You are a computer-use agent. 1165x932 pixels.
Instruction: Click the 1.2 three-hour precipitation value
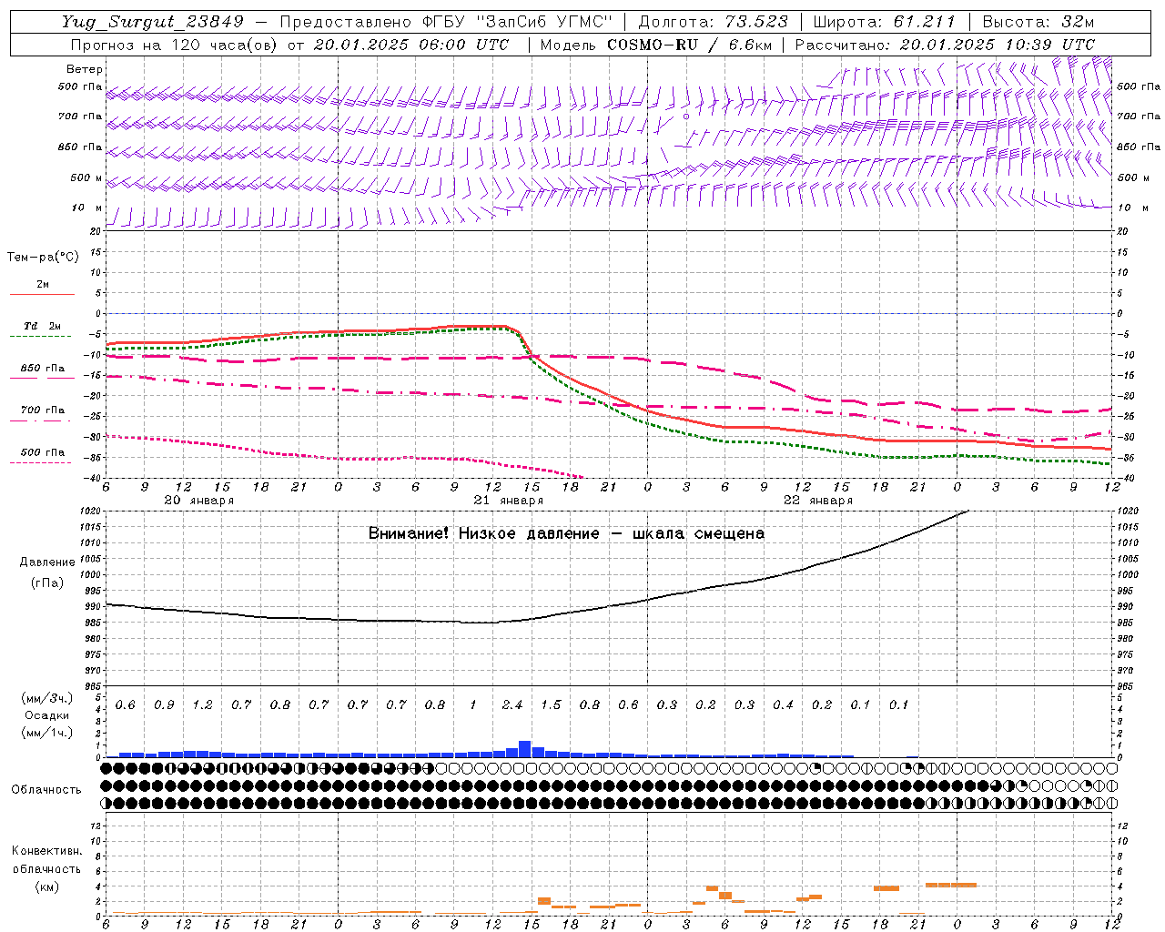(202, 704)
